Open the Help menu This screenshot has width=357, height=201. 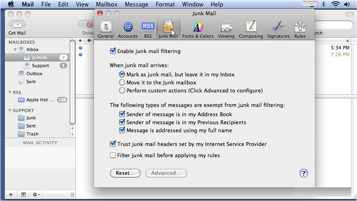click(x=217, y=4)
